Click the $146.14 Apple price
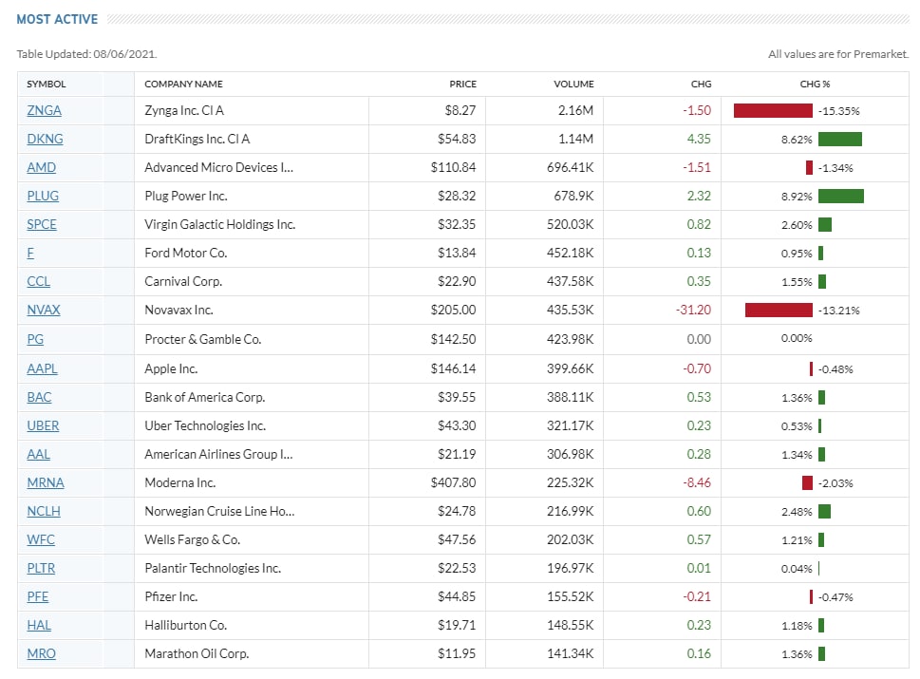920x679 pixels. 454,368
